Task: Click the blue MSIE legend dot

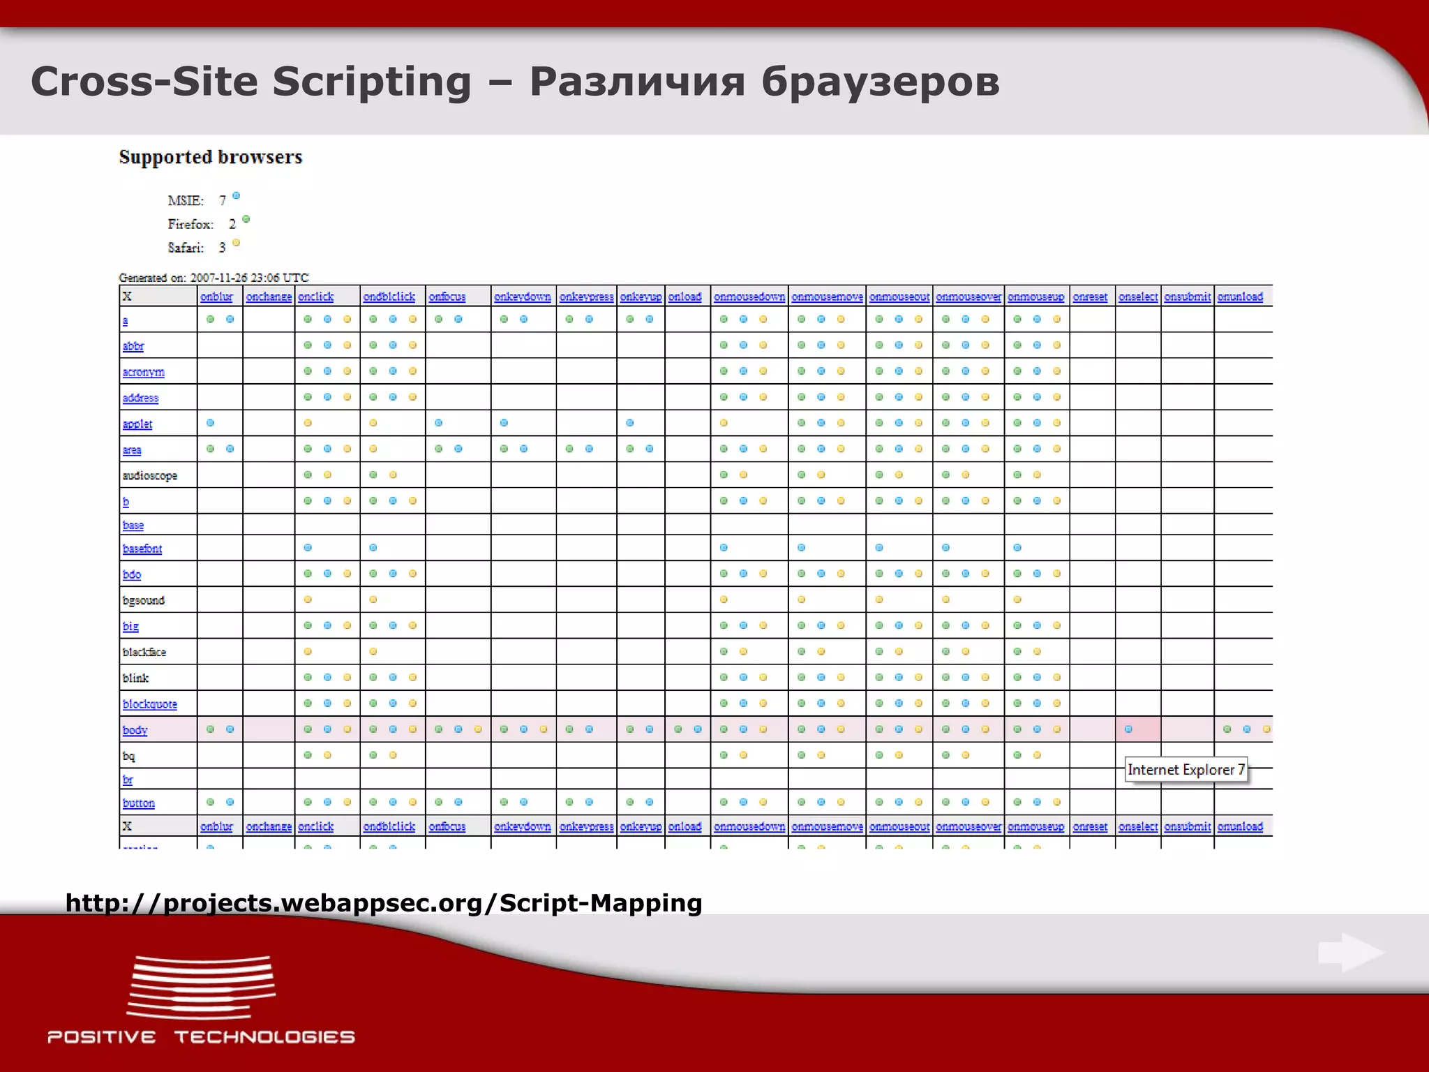Action: [236, 195]
